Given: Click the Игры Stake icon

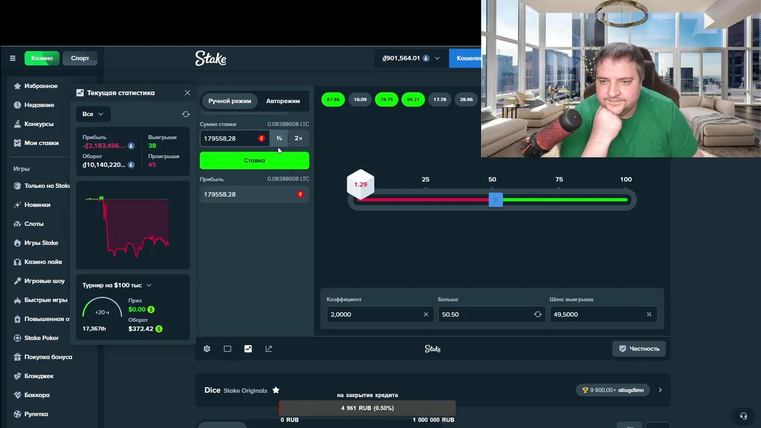Looking at the screenshot, I should [17, 243].
